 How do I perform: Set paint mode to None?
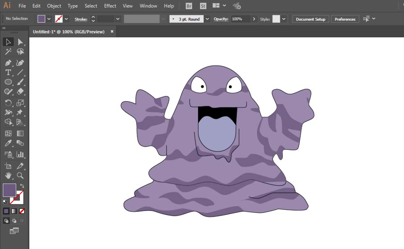(x=22, y=211)
